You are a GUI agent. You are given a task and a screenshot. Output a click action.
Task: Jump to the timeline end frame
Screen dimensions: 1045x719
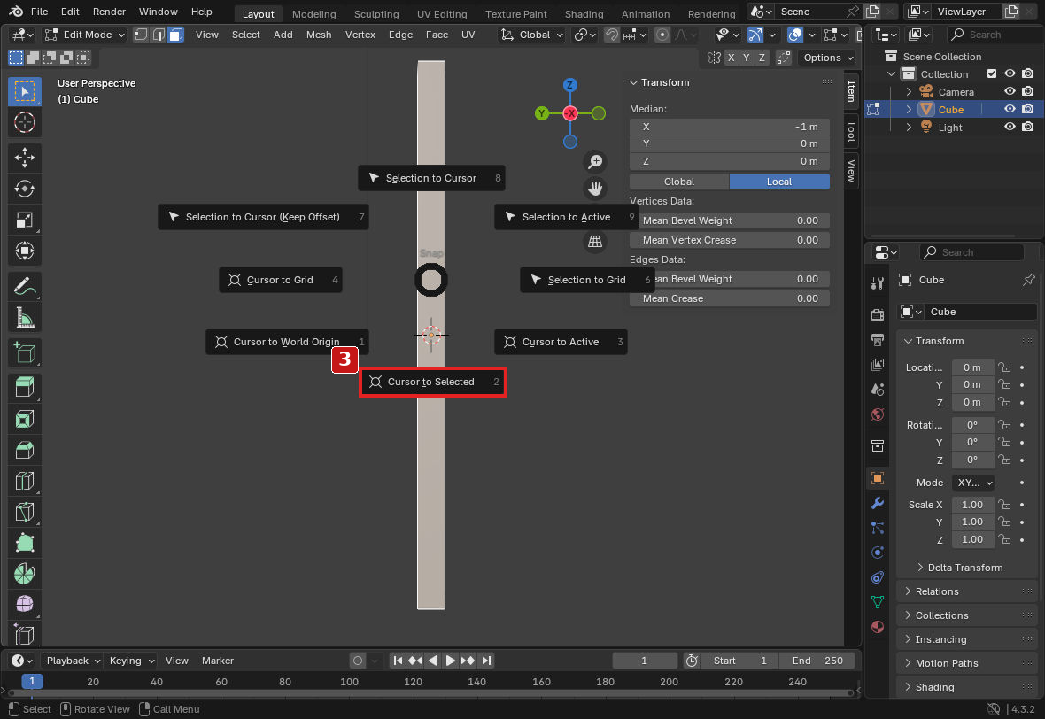(486, 661)
